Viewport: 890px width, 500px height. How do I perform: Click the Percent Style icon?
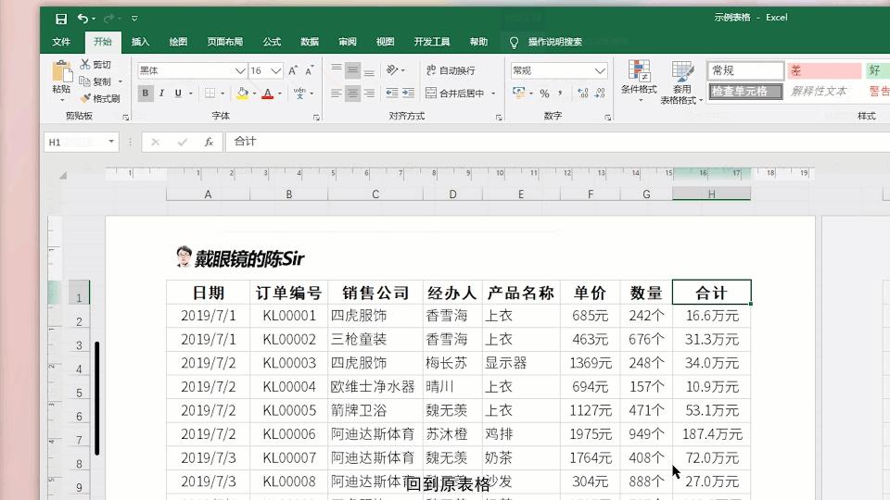coord(544,93)
